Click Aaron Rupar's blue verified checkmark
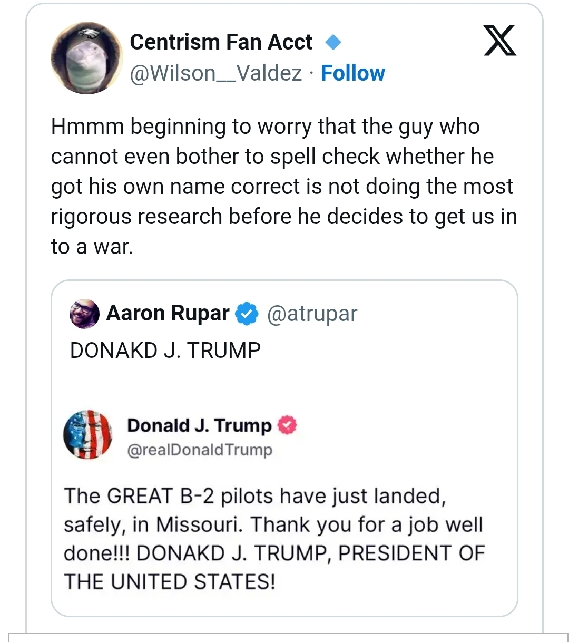Image resolution: width=569 pixels, height=642 pixels. (x=247, y=314)
